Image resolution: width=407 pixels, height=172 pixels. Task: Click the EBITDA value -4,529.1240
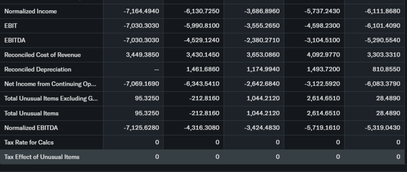click(202, 40)
